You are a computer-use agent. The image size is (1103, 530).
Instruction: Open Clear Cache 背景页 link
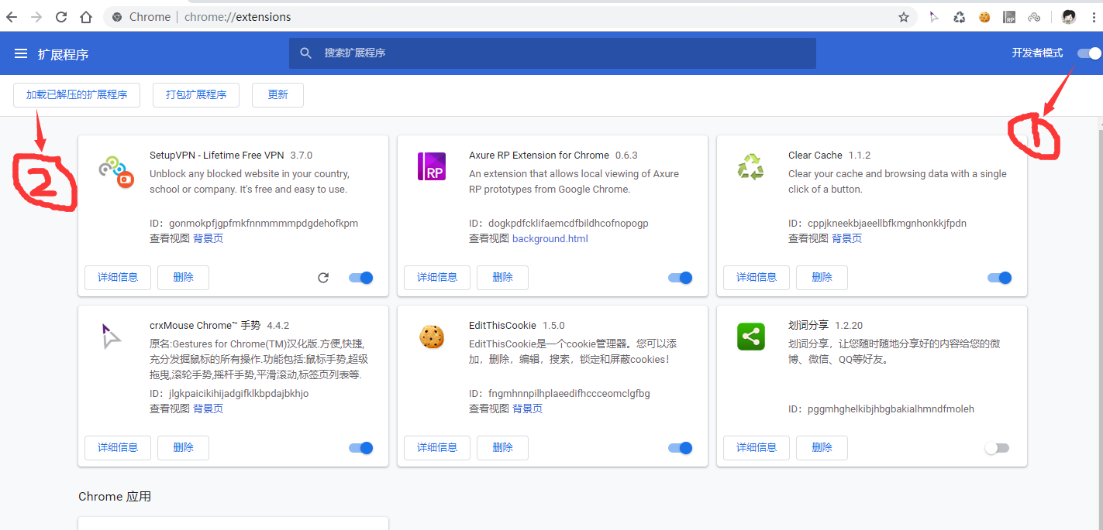point(846,238)
